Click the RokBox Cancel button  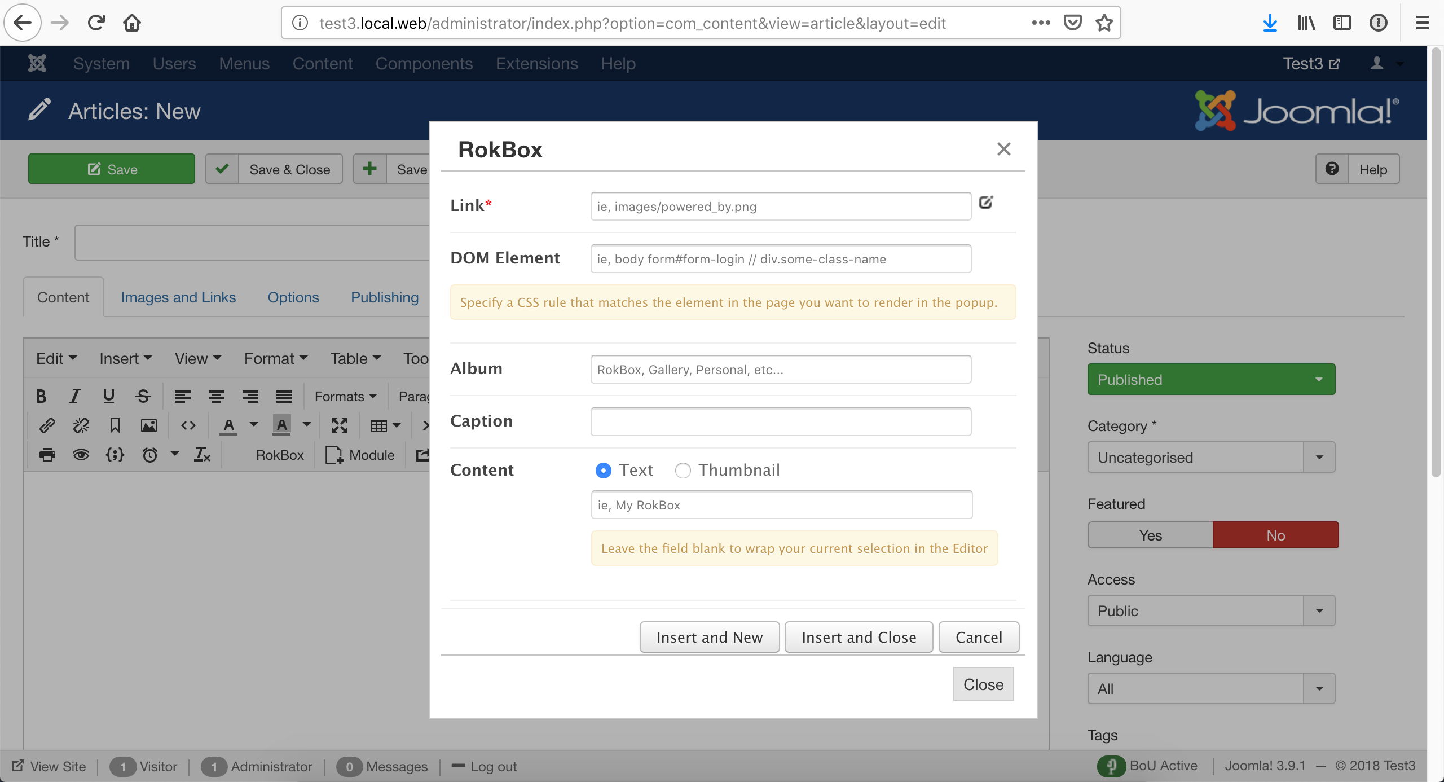pyautogui.click(x=979, y=637)
